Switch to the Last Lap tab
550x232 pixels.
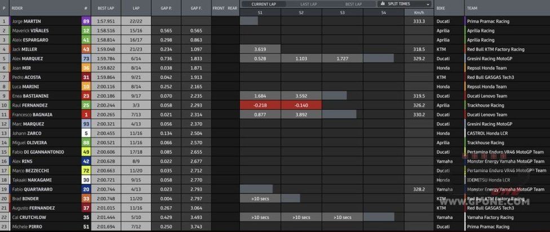309,4
